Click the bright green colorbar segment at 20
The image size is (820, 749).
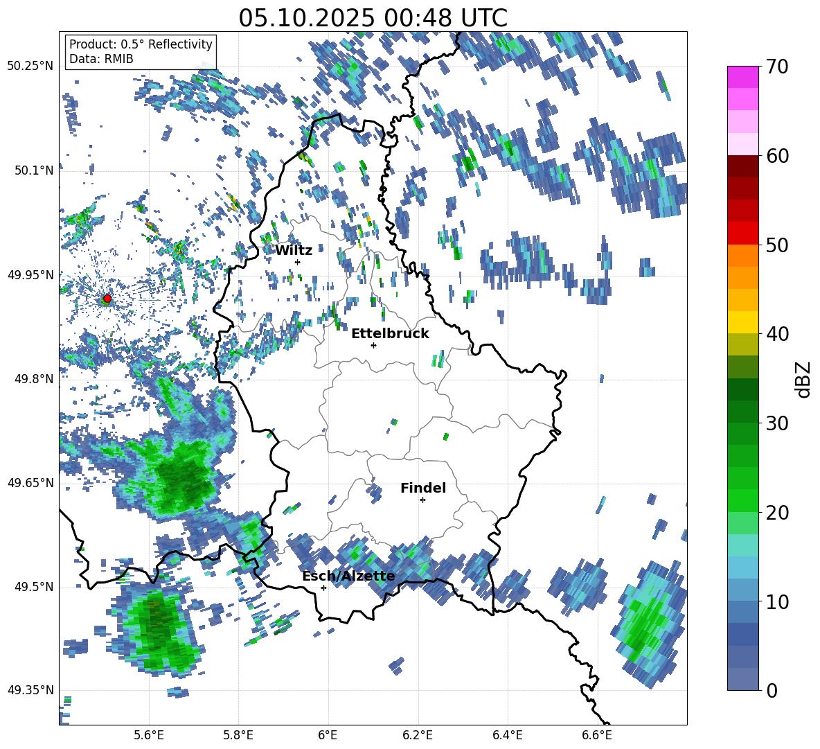click(x=742, y=501)
